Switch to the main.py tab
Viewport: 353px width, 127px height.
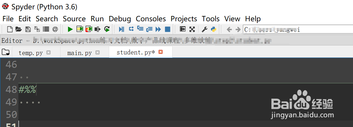point(79,53)
